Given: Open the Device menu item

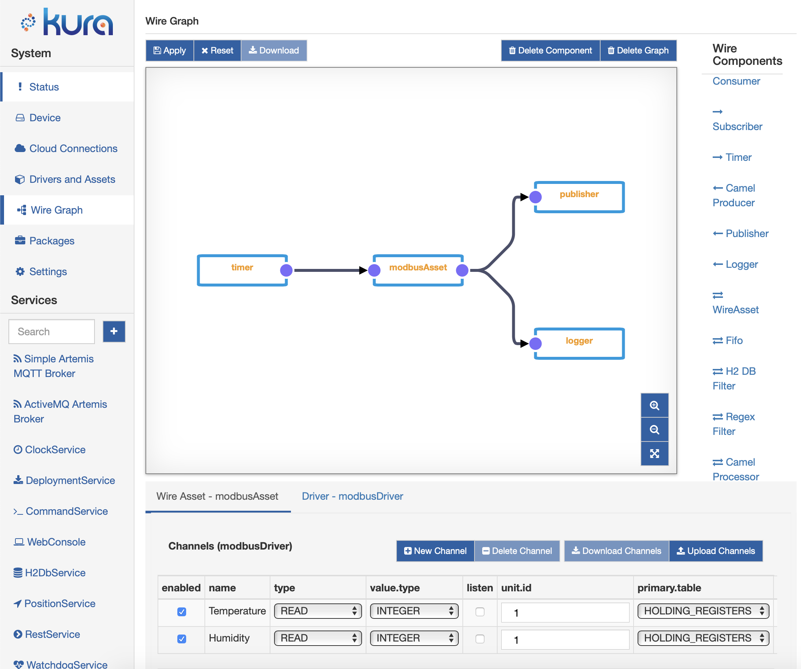Looking at the screenshot, I should pos(67,118).
